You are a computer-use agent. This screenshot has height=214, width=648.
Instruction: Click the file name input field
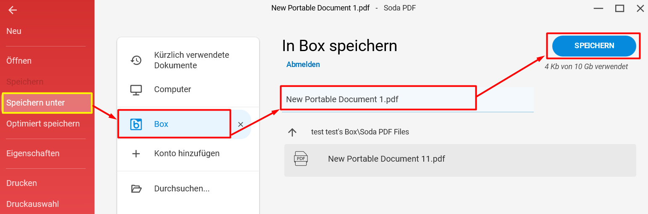click(x=407, y=99)
